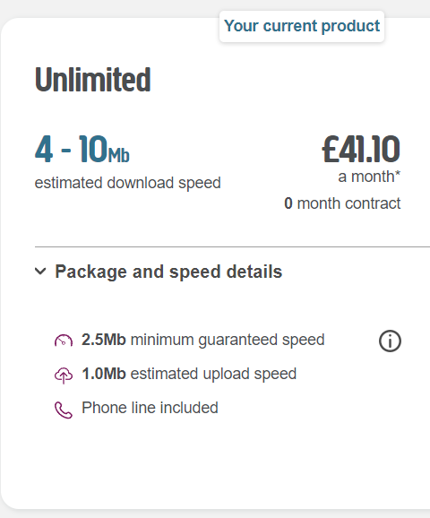Click the bold 2.5Mb value
Screen dimensions: 430x518
[x=104, y=340]
